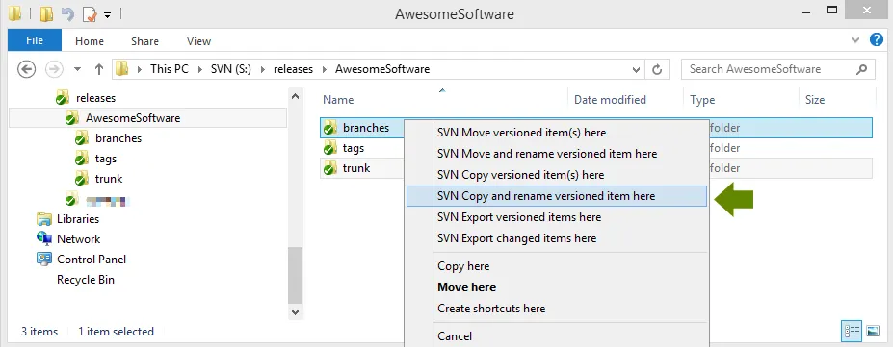The width and height of the screenshot is (893, 347).
Task: Choose SVN Move and rename versioned item here
Action: (x=547, y=154)
